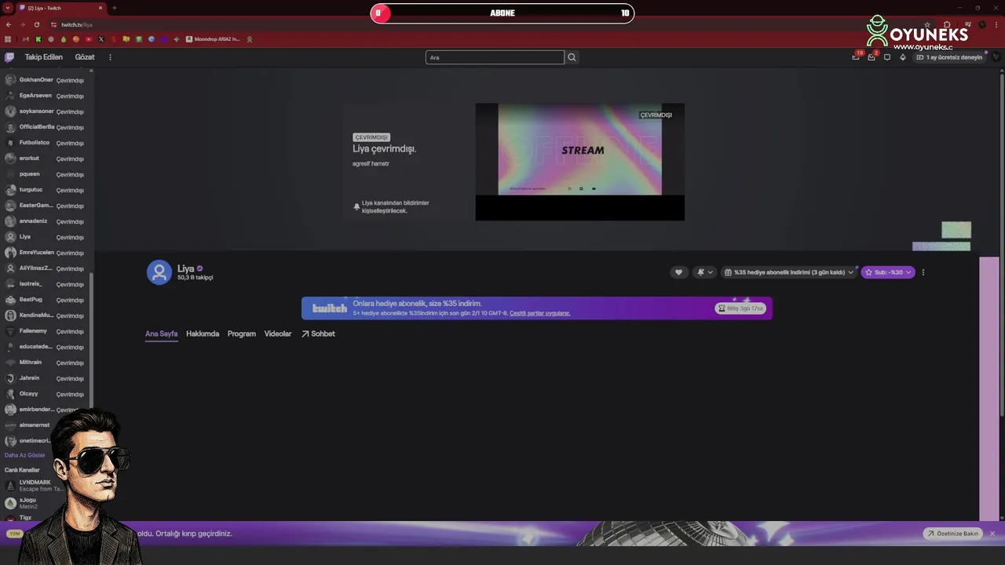Bookmark this page with star icon
This screenshot has width=1005, height=565.
(927, 24)
